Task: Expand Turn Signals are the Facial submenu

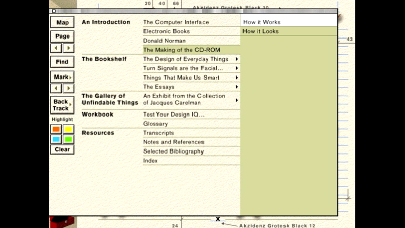Action: [236, 68]
